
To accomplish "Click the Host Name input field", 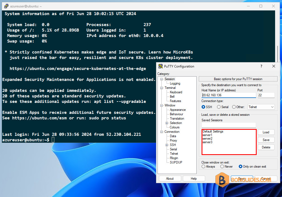I will pyautogui.click(x=229, y=95).
